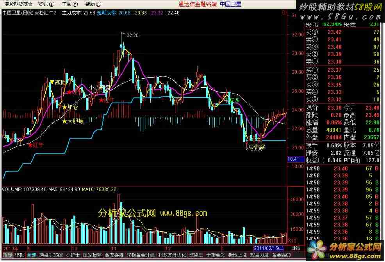
Task: Switch to the 模板 tab
Action: (19, 255)
